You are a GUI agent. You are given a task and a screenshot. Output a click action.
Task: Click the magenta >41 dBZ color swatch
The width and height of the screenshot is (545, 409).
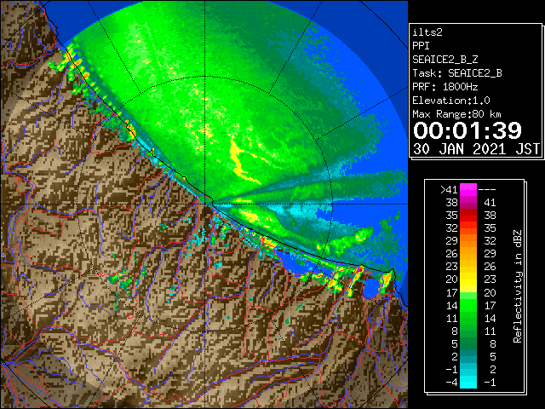click(468, 190)
